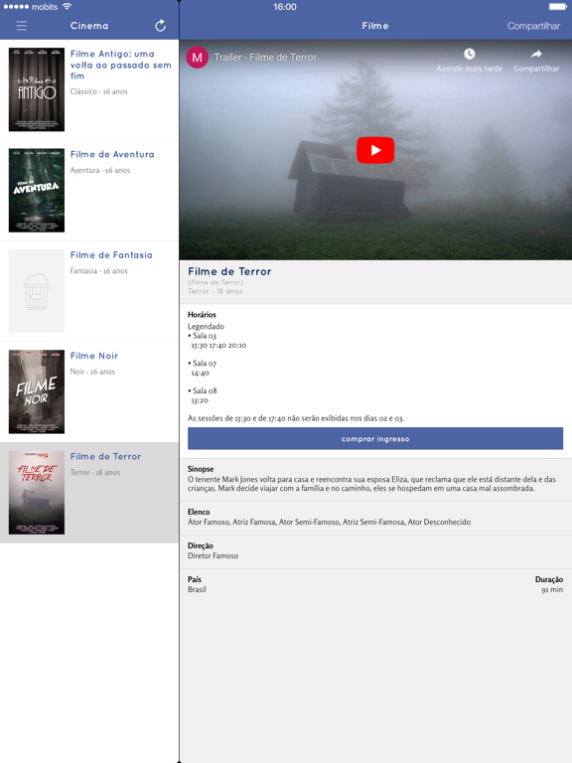
Task: Select the Filme de Terror list entry
Action: pyautogui.click(x=89, y=493)
